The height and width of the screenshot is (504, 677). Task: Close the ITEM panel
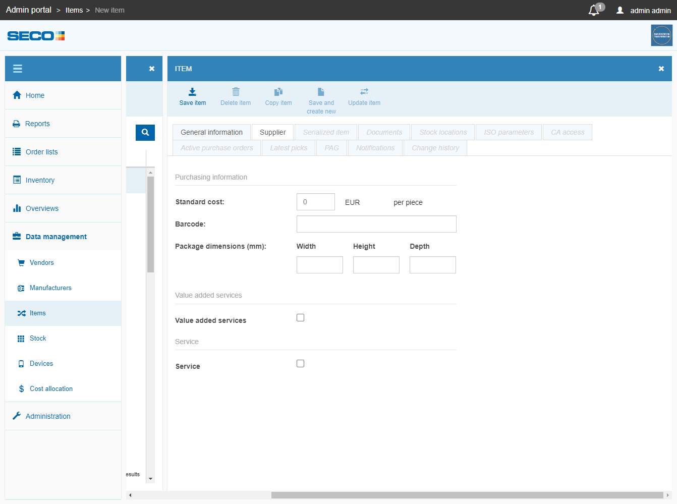(x=661, y=69)
